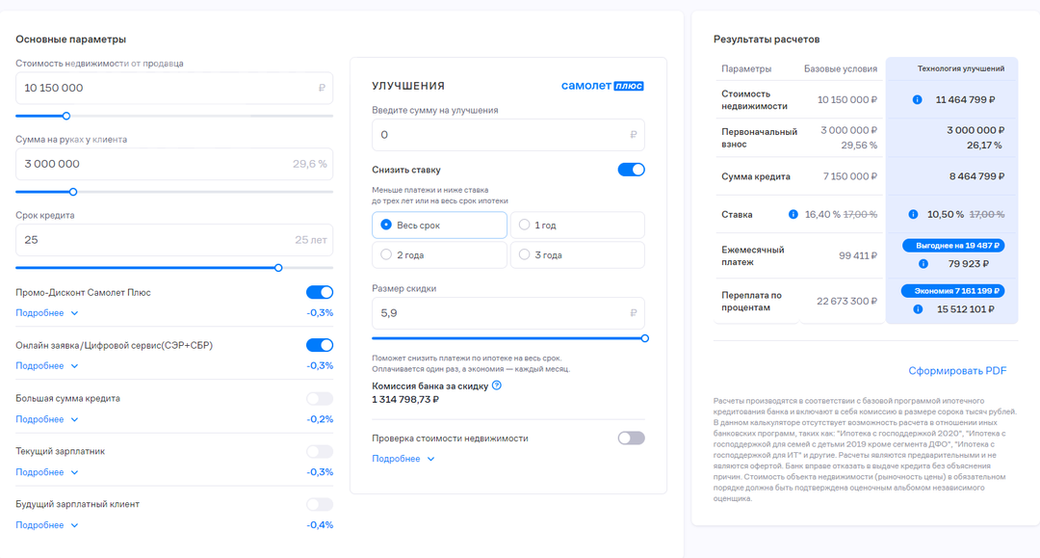Viewport: 1040px width, 558px height.
Task: Expand Подробнее under Проверка стоимости недвижимости
Action: (x=403, y=459)
